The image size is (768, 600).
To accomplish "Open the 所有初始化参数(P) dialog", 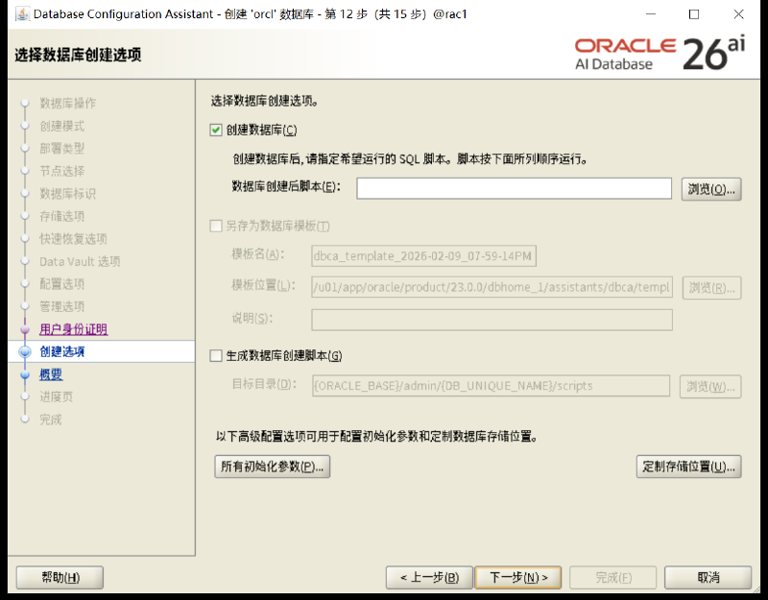I will [273, 467].
